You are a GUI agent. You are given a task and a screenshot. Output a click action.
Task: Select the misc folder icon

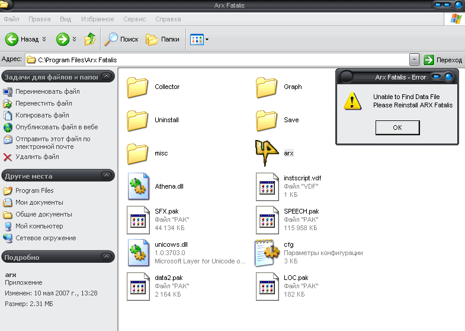click(x=137, y=154)
